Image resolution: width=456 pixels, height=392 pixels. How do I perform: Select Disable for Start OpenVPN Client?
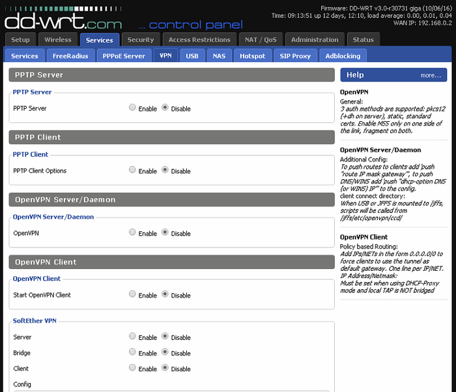click(165, 294)
